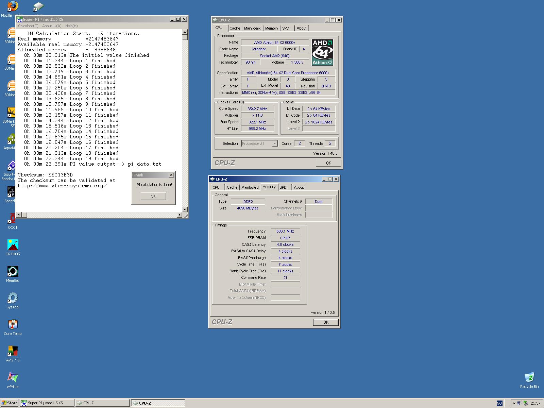Click Super PI vertical scrollbar up arrow
This screenshot has height=408, width=544.
[x=185, y=32]
